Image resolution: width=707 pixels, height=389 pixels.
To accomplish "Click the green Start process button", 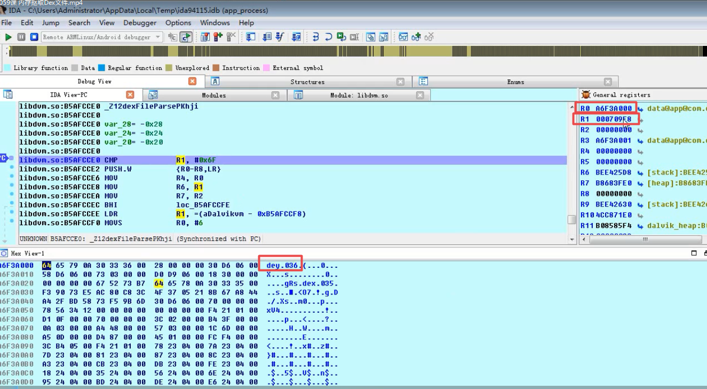I will coord(8,37).
